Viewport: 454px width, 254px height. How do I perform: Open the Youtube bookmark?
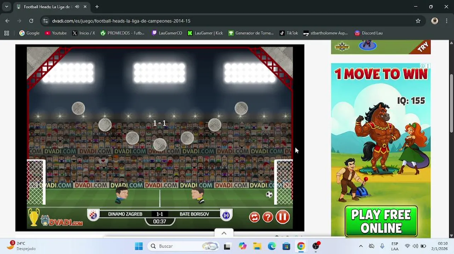click(x=56, y=33)
